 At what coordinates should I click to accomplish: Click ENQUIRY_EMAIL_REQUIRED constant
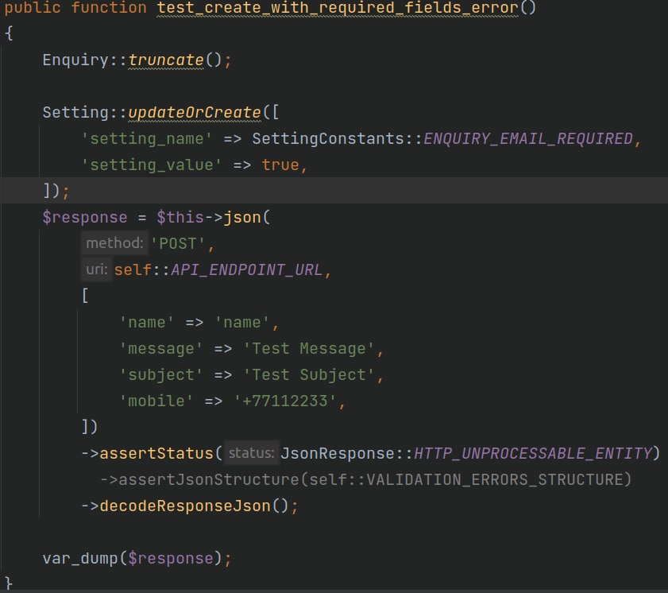(528, 139)
